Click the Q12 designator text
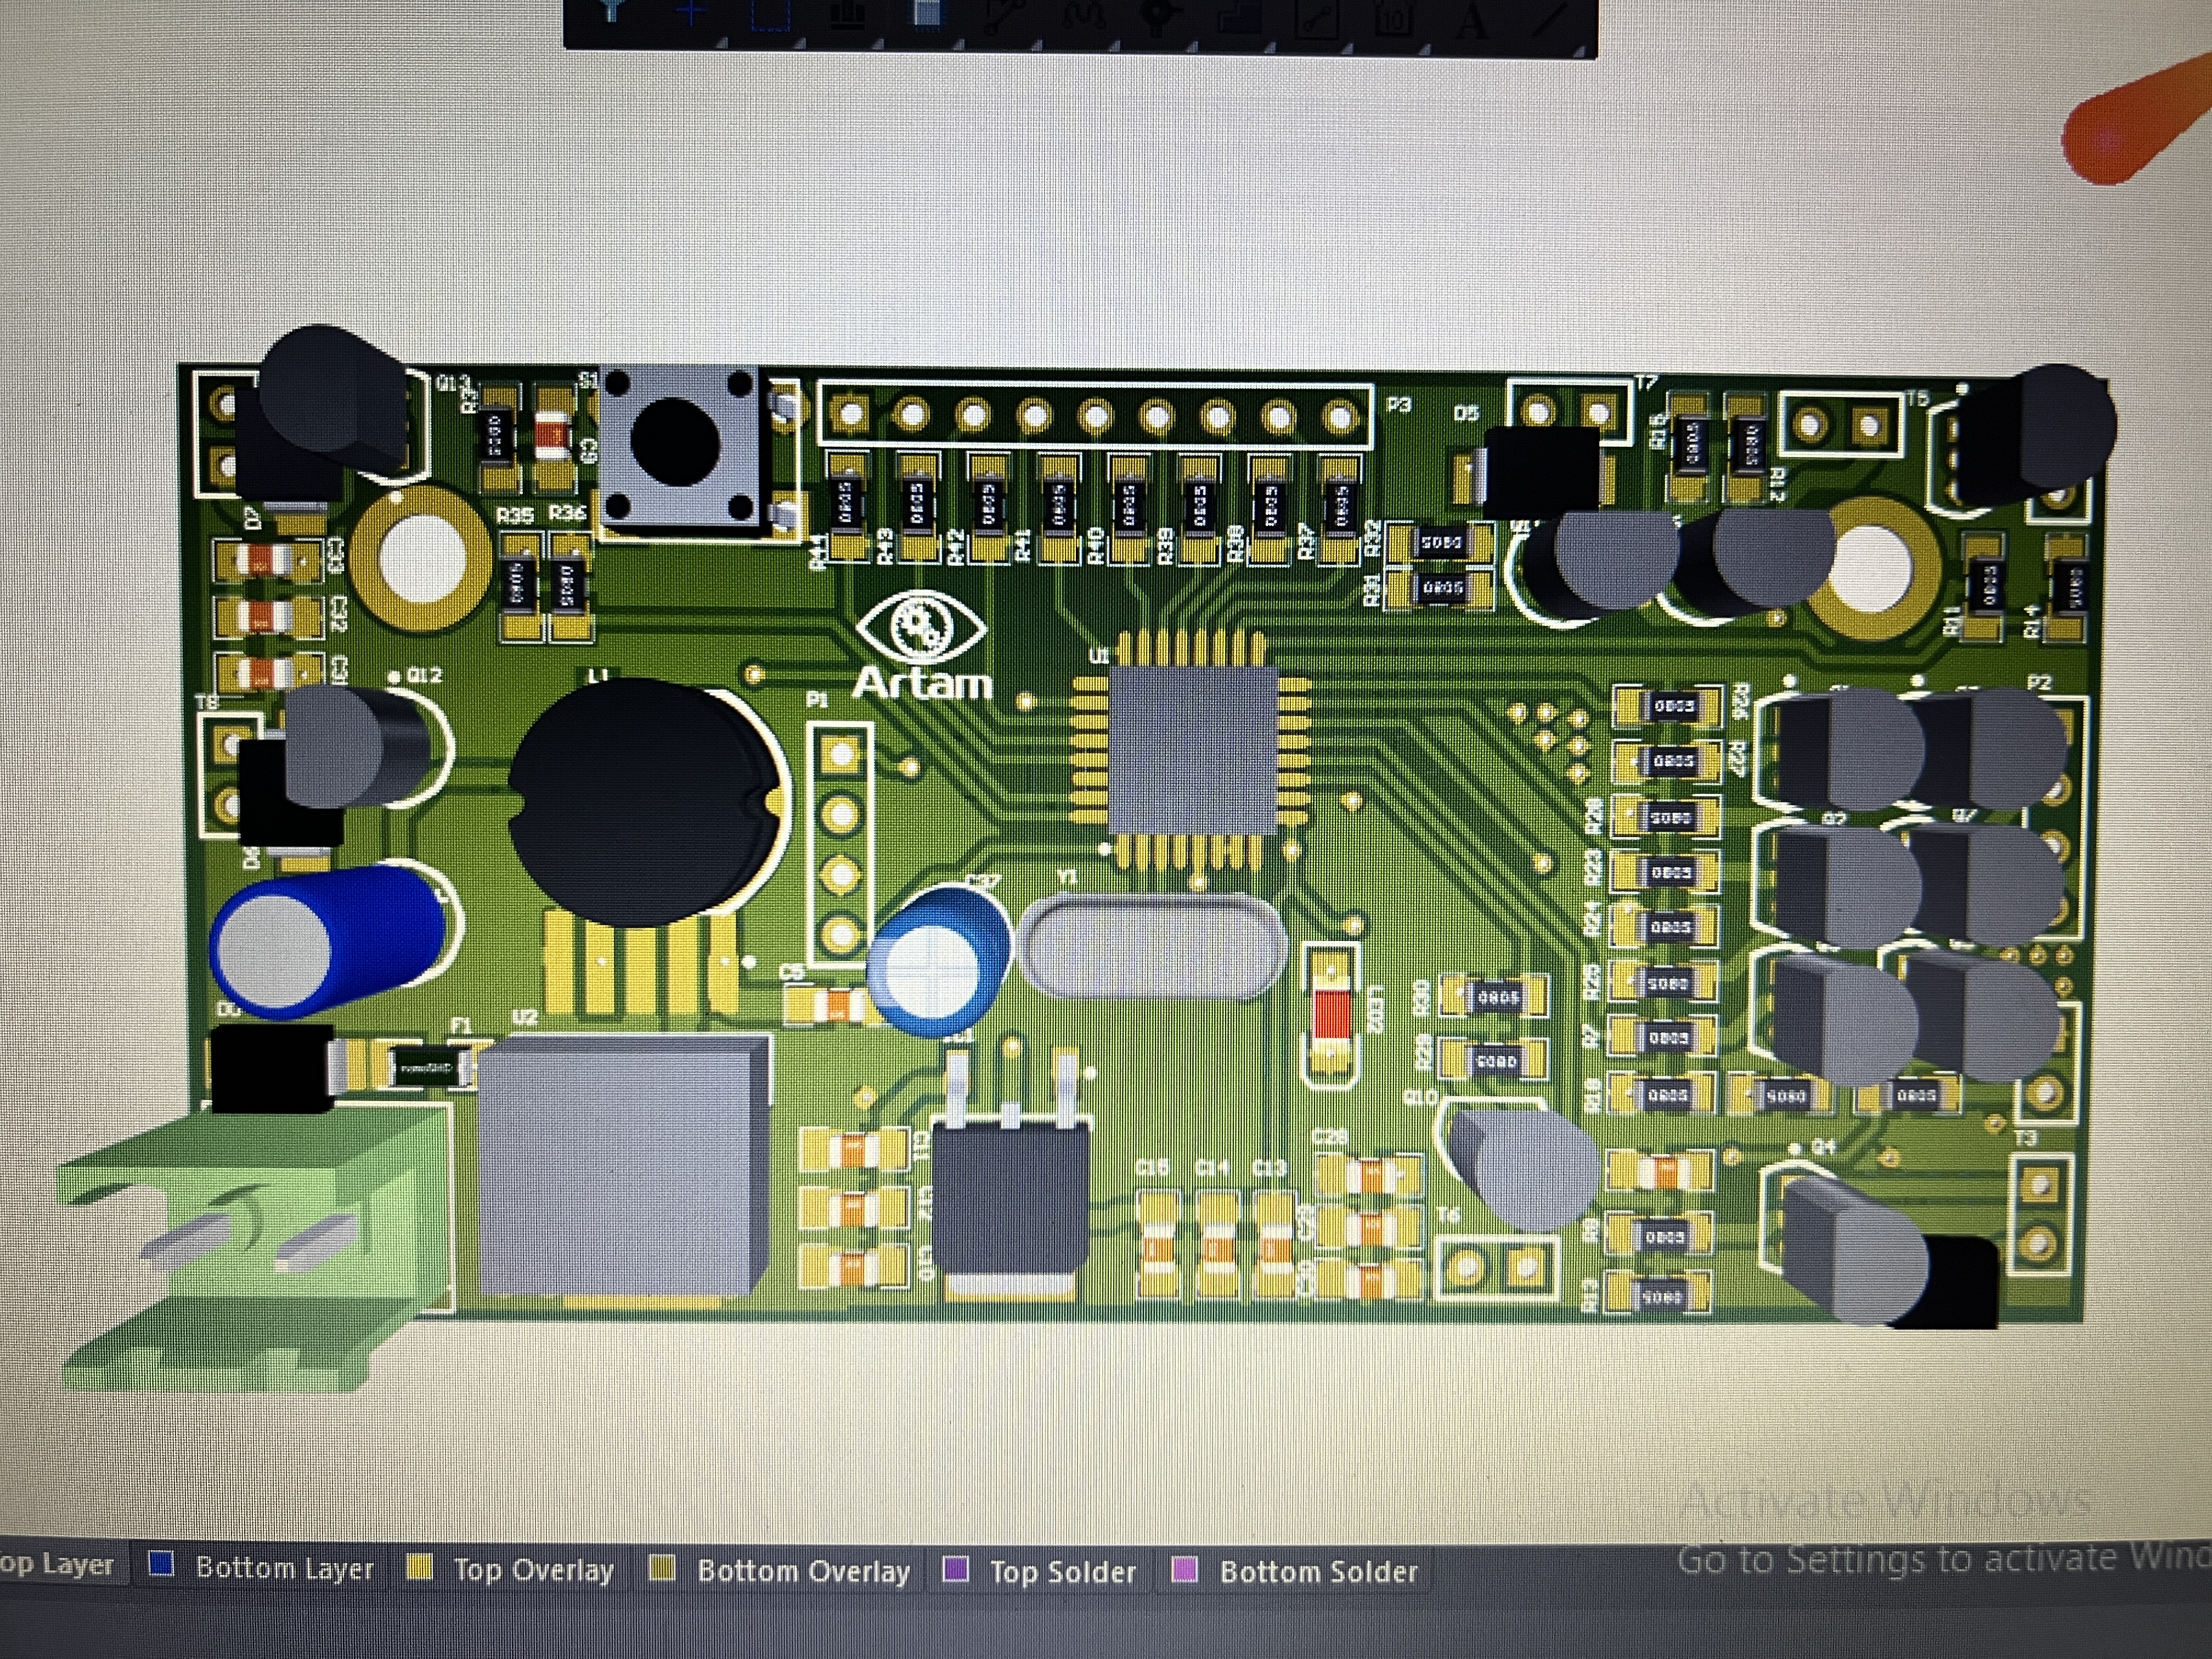 (x=425, y=675)
